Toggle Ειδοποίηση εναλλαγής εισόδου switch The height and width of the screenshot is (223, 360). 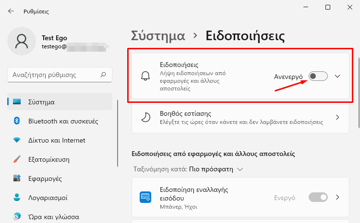coord(318,197)
